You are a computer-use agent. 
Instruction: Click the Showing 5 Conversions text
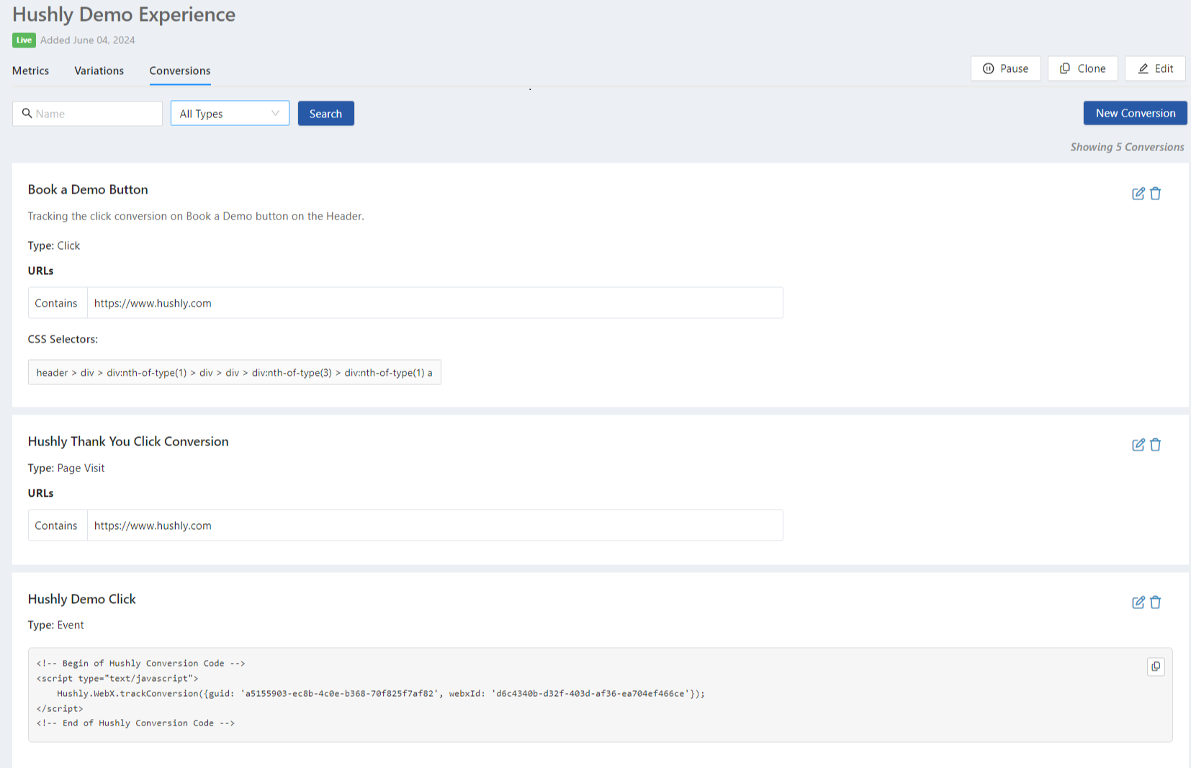(x=1127, y=147)
